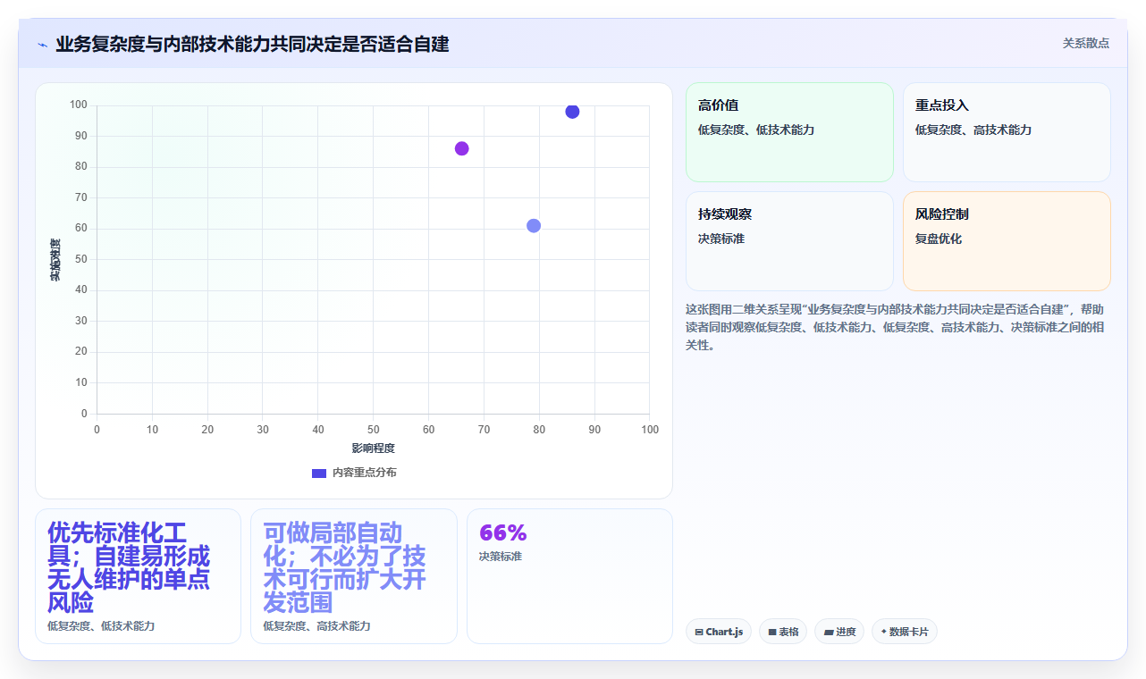This screenshot has width=1146, height=679.
Task: Click the 表格 chip icon
Action: [772, 632]
